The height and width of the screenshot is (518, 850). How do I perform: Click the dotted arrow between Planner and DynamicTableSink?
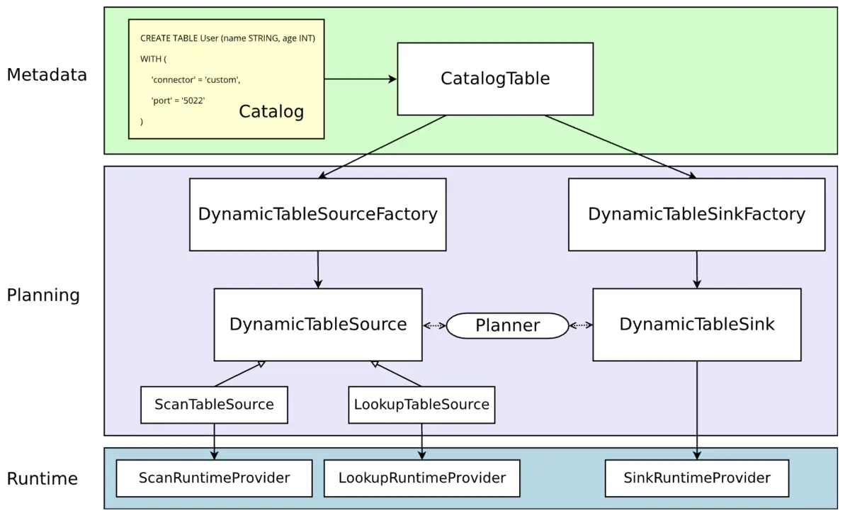click(581, 325)
